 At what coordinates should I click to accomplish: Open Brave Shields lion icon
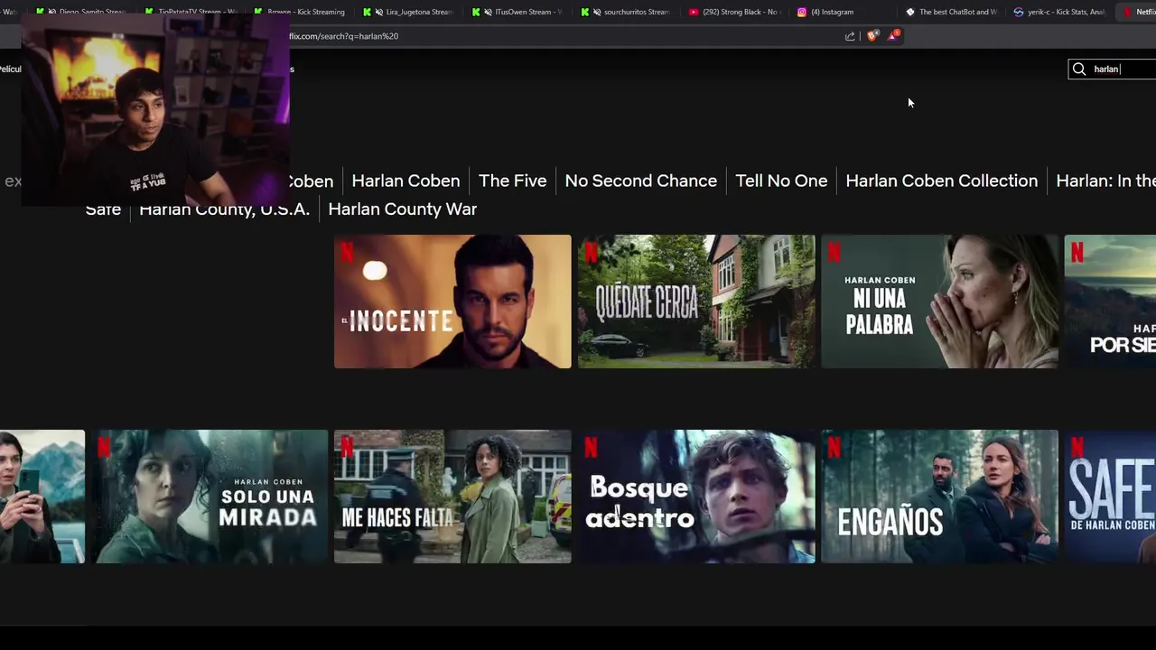click(872, 36)
